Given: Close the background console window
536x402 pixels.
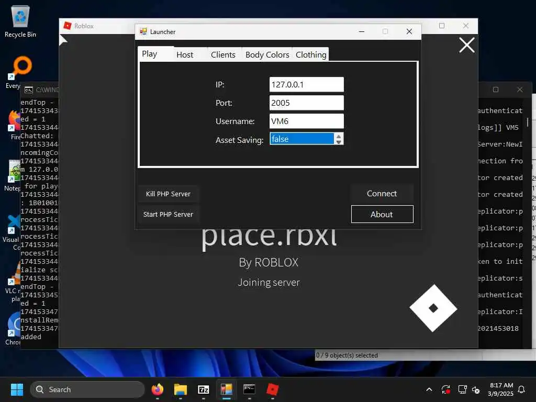Looking at the screenshot, I should click(520, 90).
